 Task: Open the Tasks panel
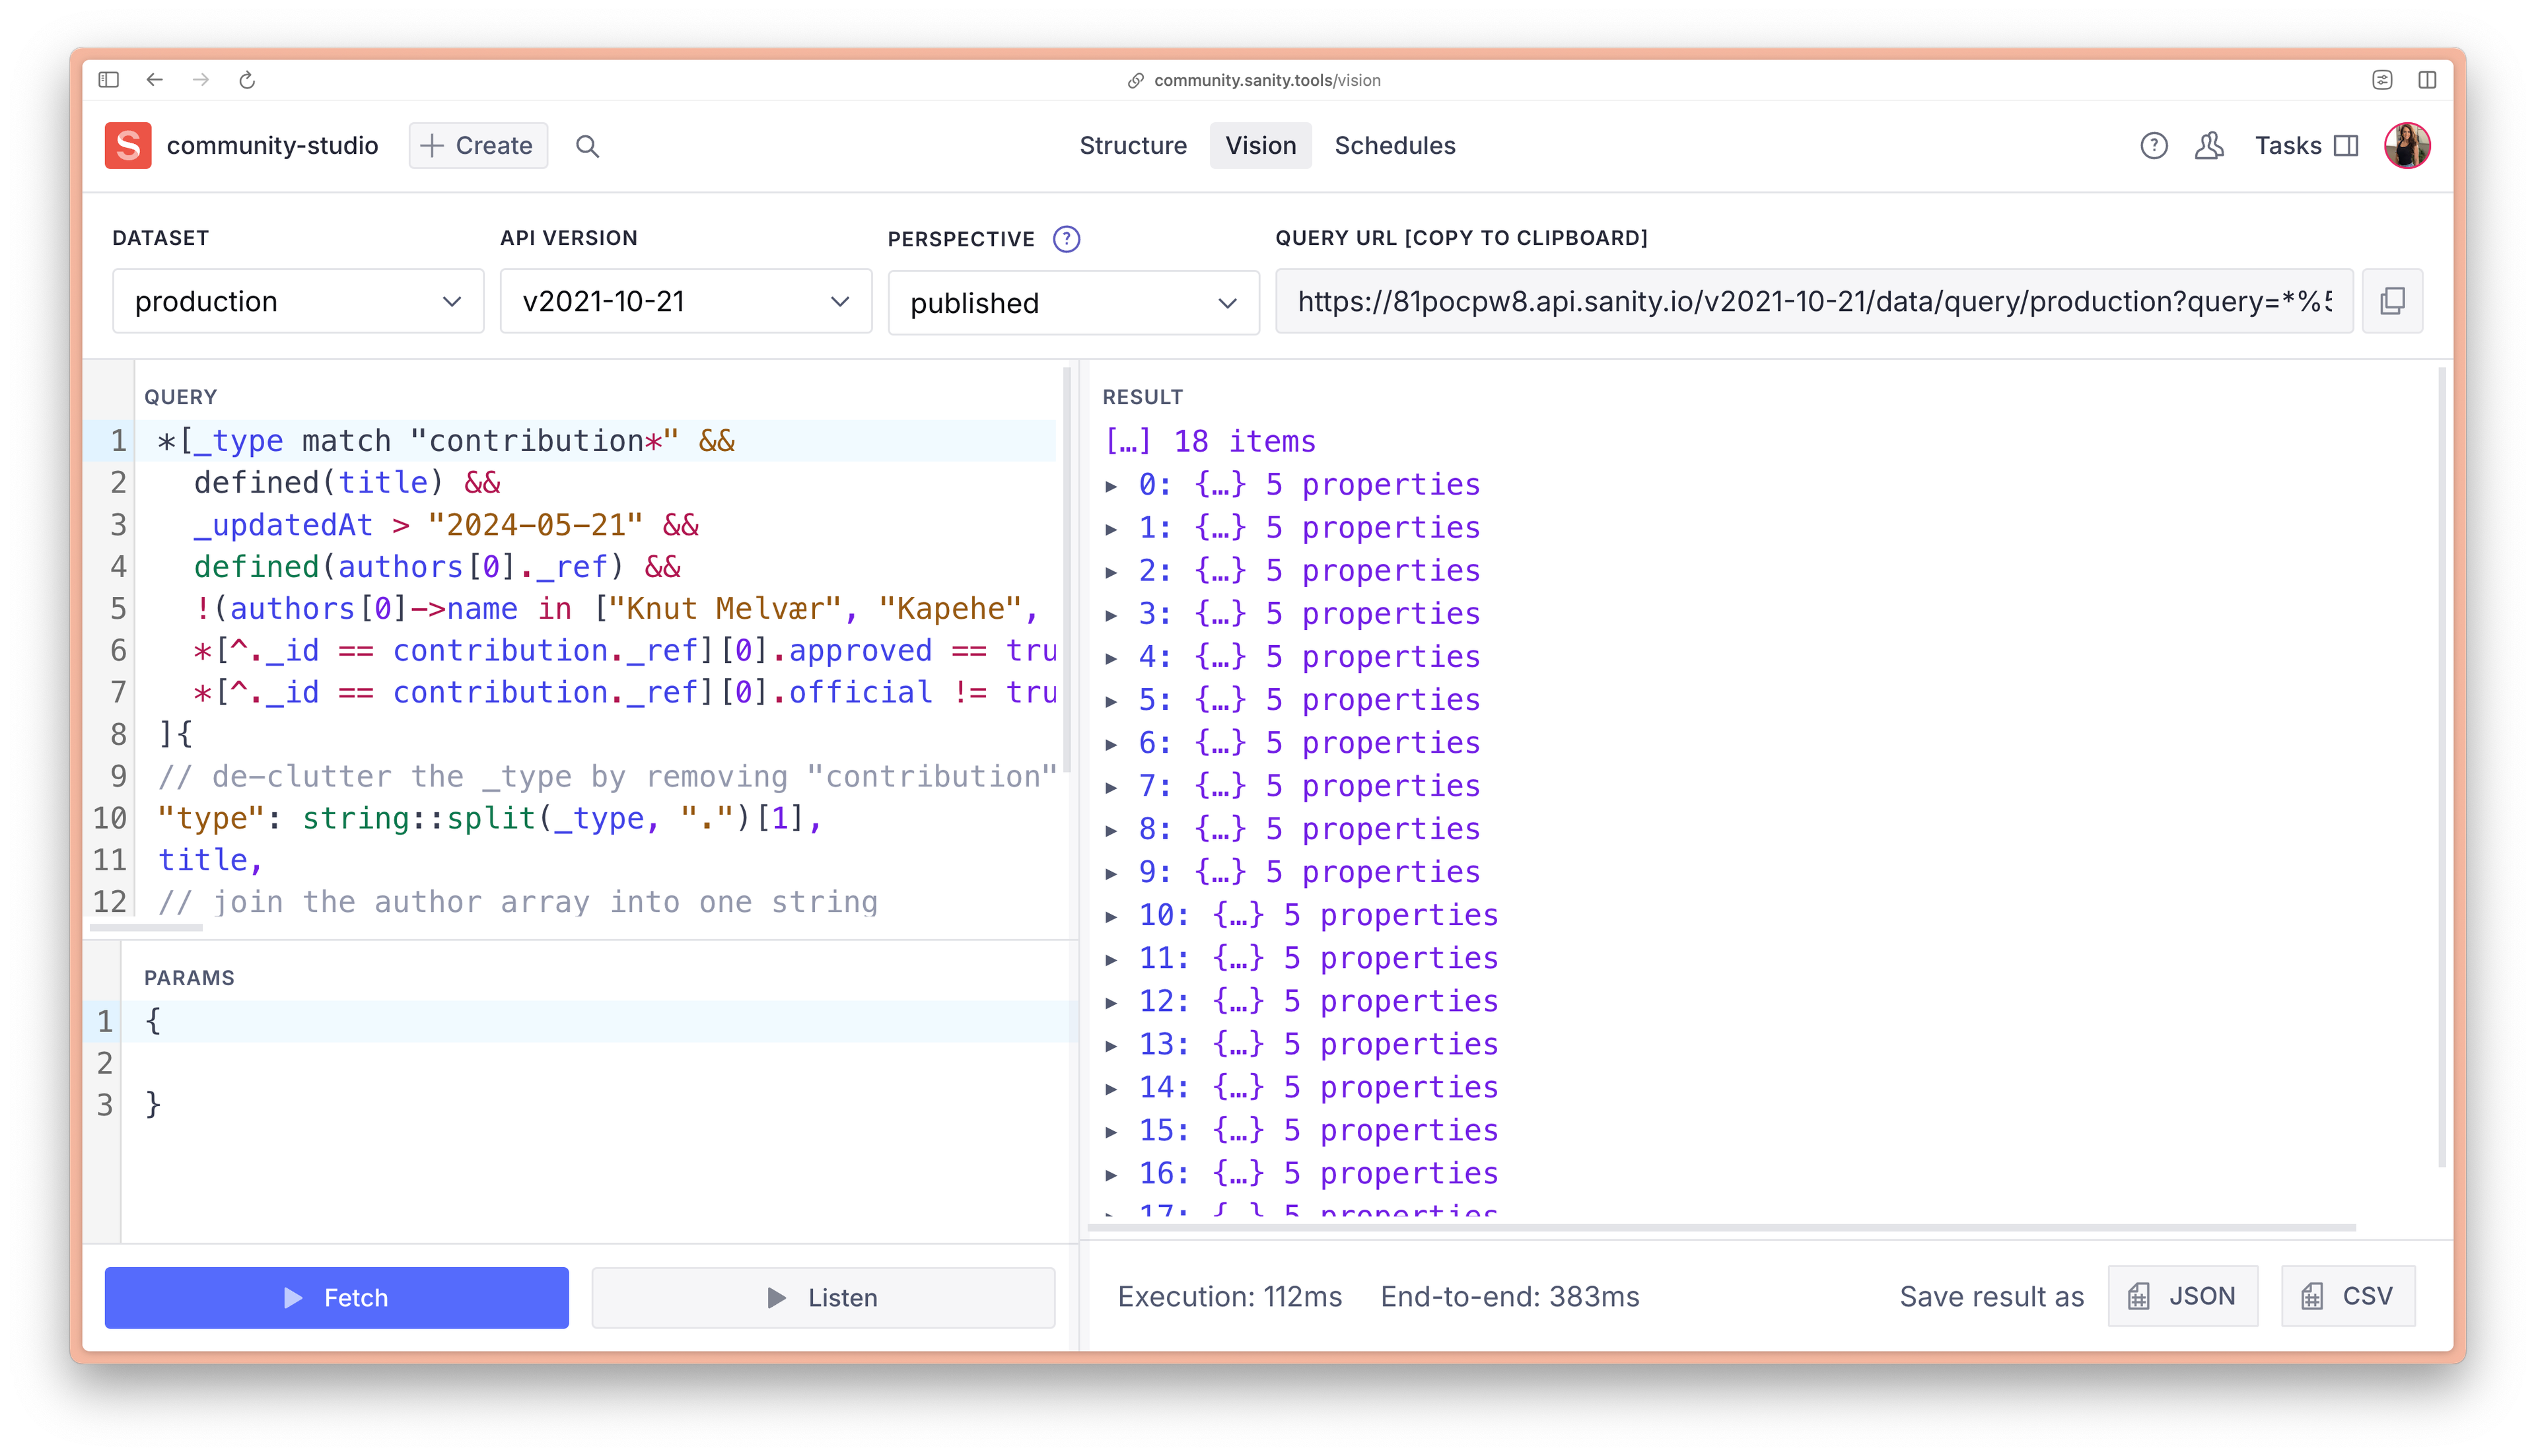click(2306, 146)
